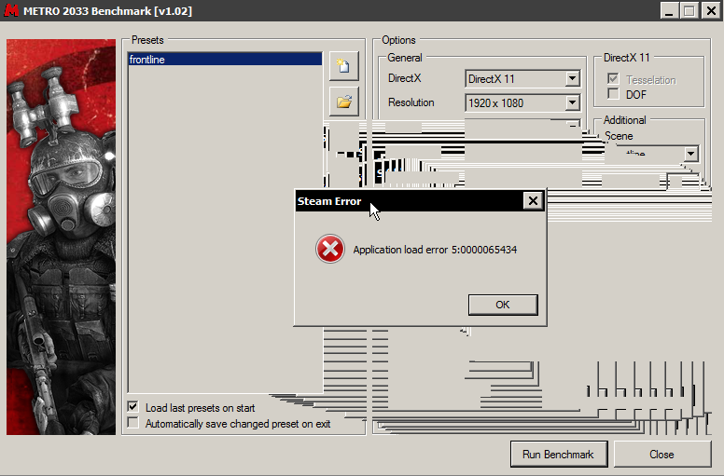Minimize the Metro 2033 Benchmark window
The height and width of the screenshot is (476, 724).
pos(669,10)
